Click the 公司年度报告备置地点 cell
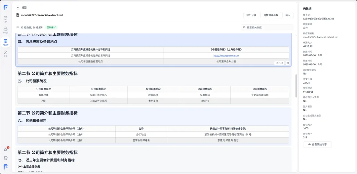The width and height of the screenshot is (357, 174). 90,61
